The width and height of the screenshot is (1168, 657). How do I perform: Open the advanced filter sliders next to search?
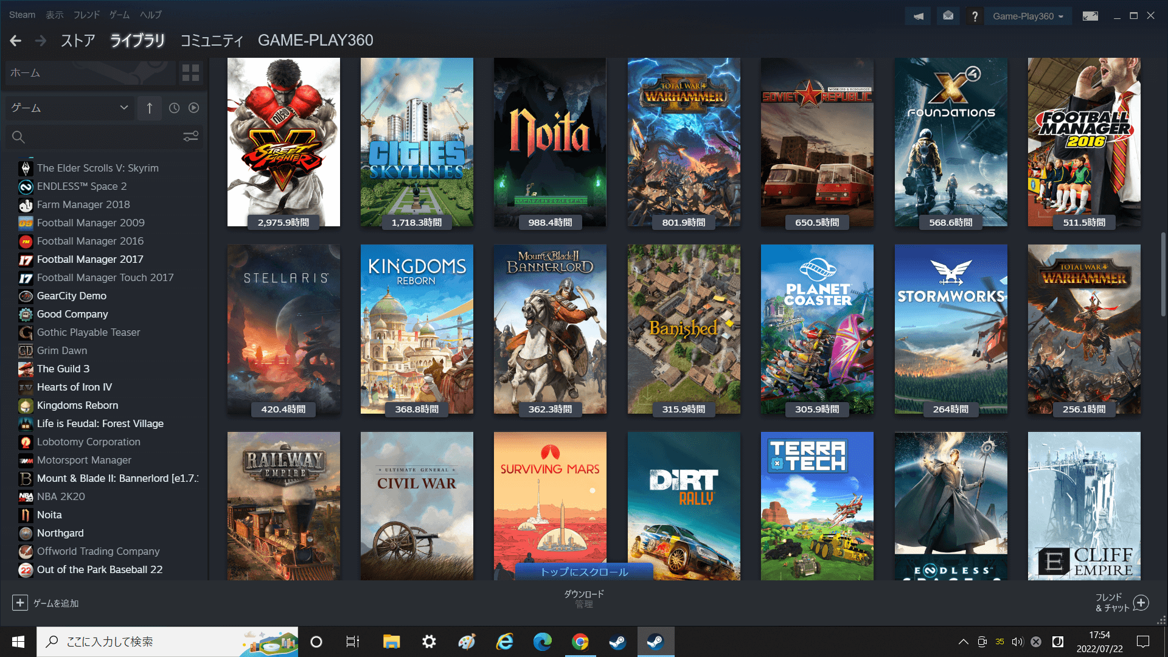tap(190, 137)
